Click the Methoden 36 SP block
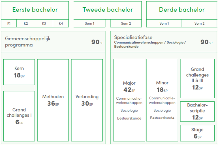The image size is (218, 145). click(53, 100)
